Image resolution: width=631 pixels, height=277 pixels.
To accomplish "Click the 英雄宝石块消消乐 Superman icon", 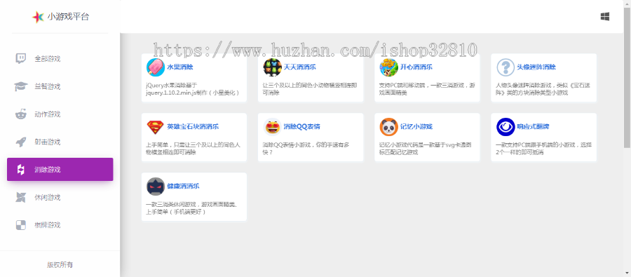I will (156, 127).
